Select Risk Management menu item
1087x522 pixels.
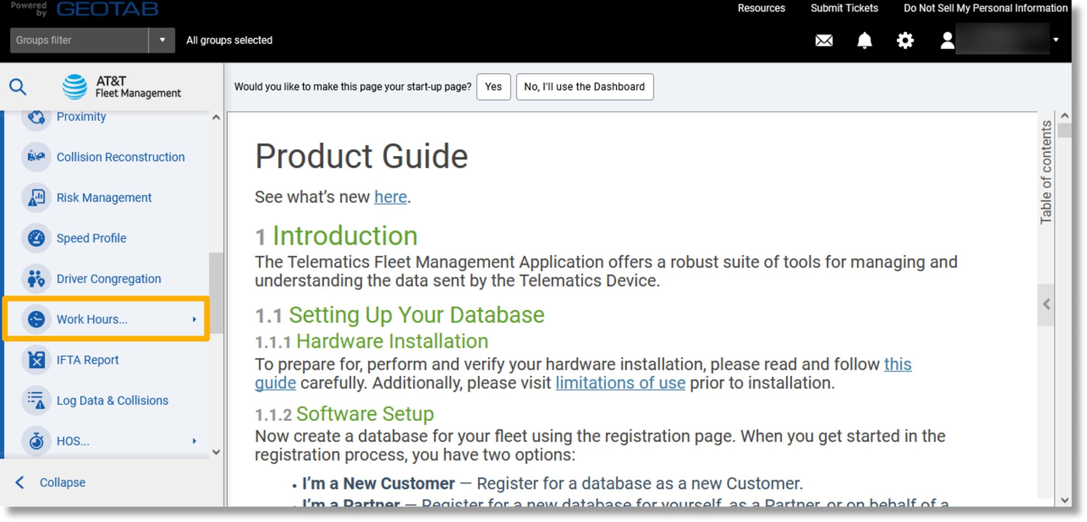pos(104,198)
